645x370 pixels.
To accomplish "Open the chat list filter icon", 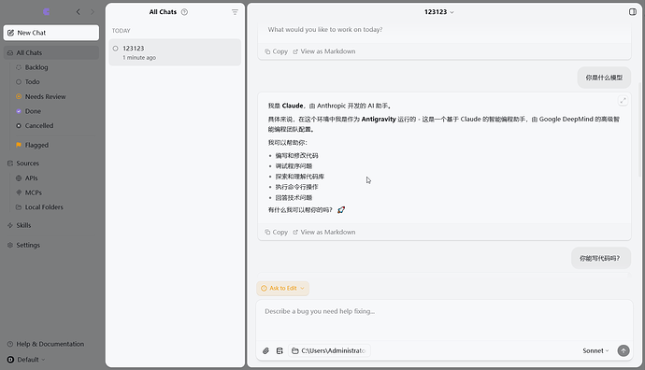I will tap(235, 12).
